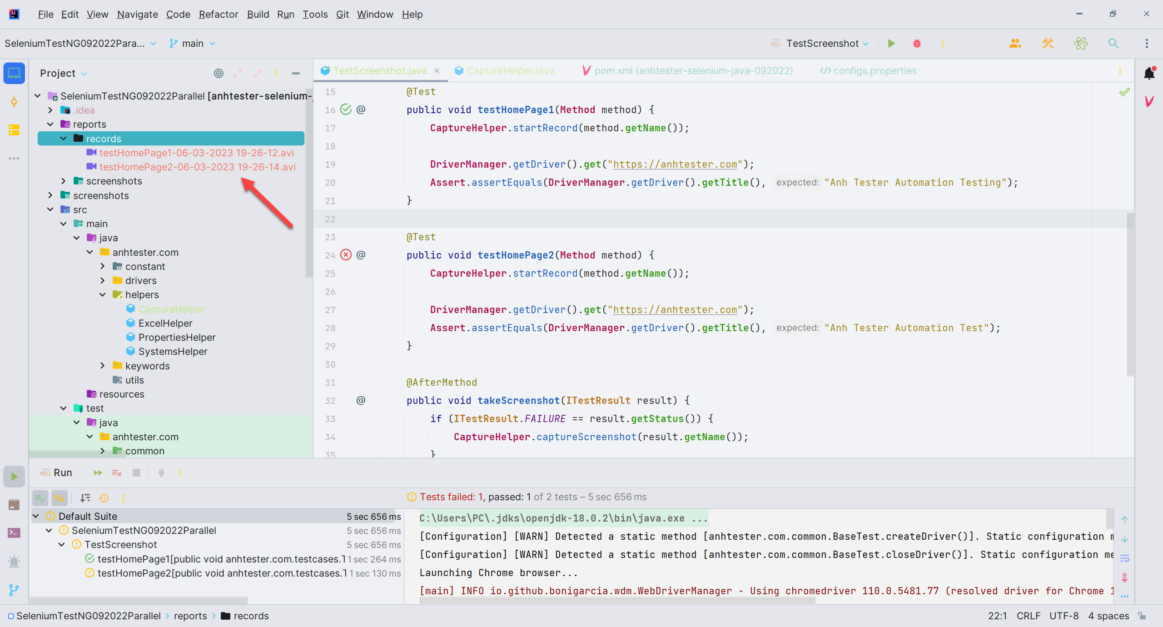Open the Search Everywhere magnifier icon

pos(1113,44)
